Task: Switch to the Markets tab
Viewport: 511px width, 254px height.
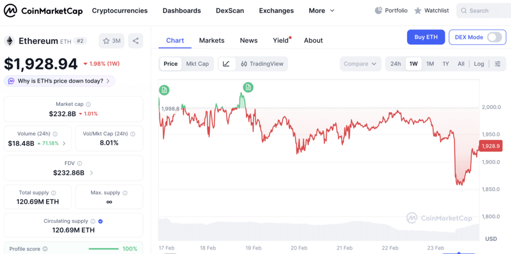Action: (x=212, y=40)
